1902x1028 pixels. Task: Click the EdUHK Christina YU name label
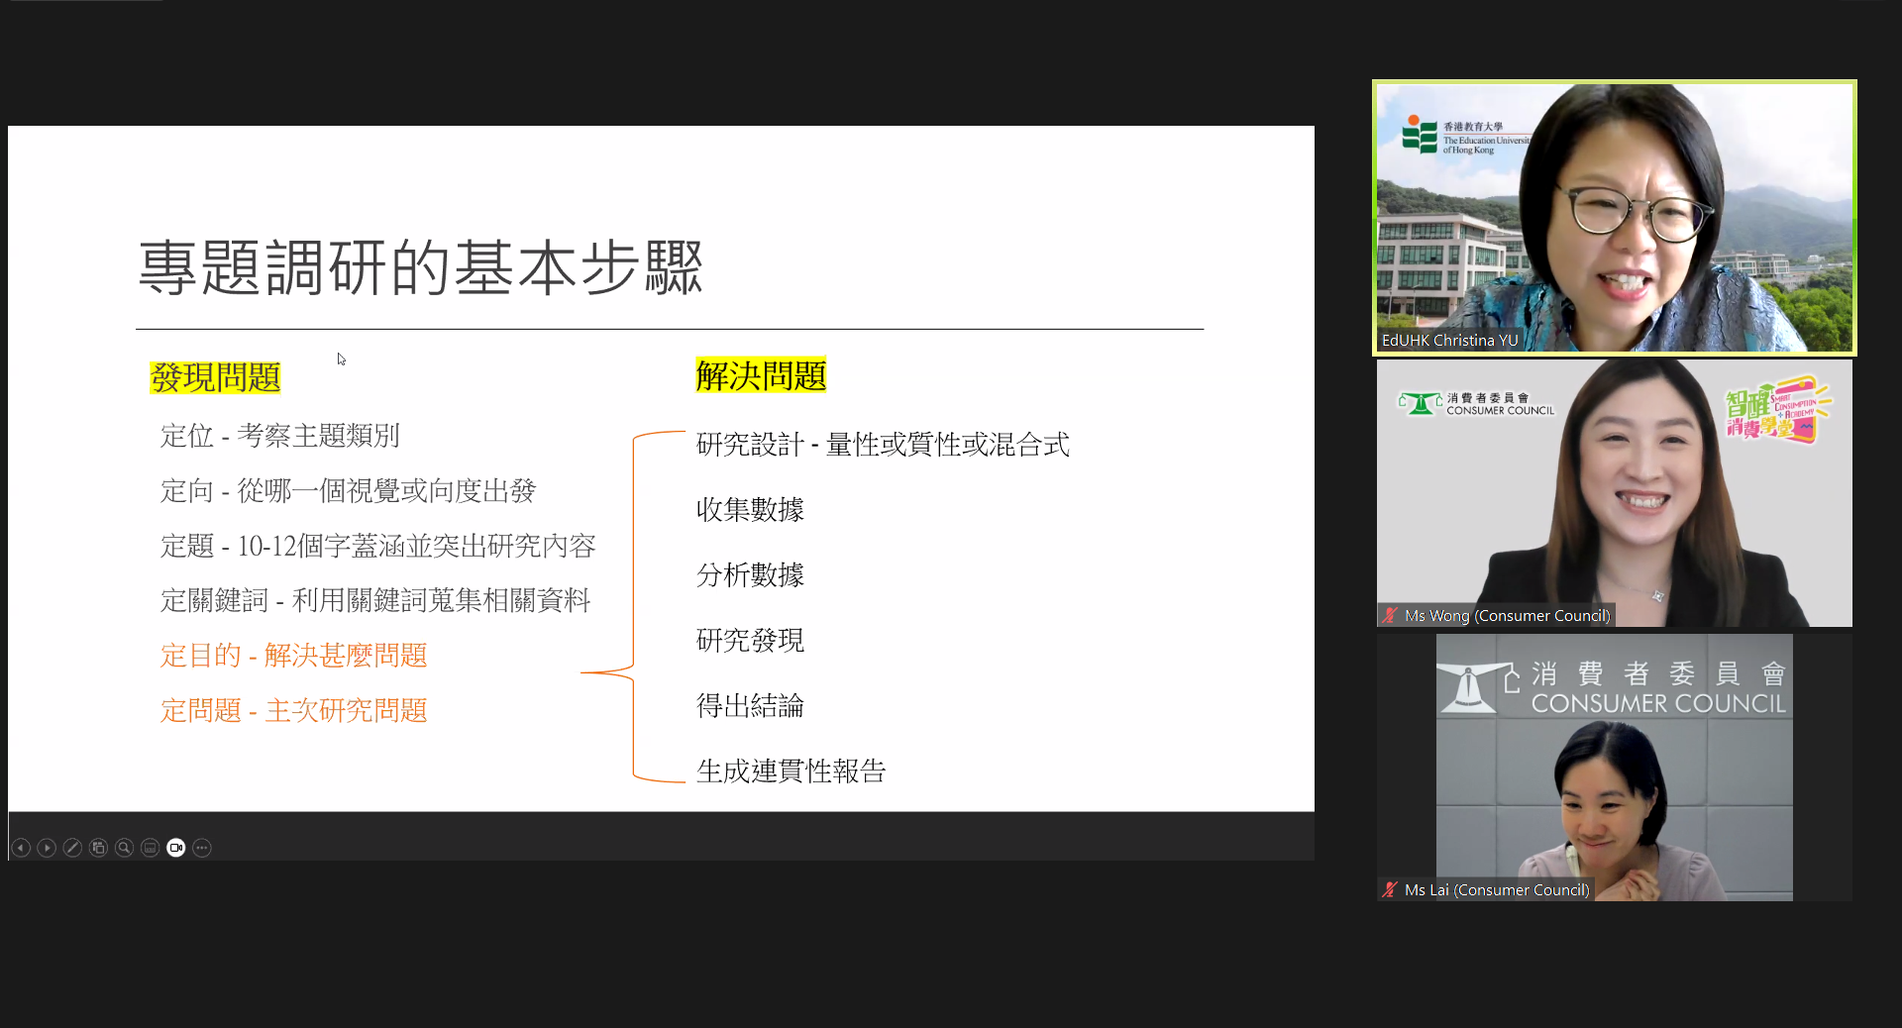[1449, 341]
